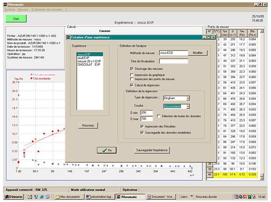271x202 pixels.
Task: Click the Tau (Pa) column header
Action: point(242,33)
